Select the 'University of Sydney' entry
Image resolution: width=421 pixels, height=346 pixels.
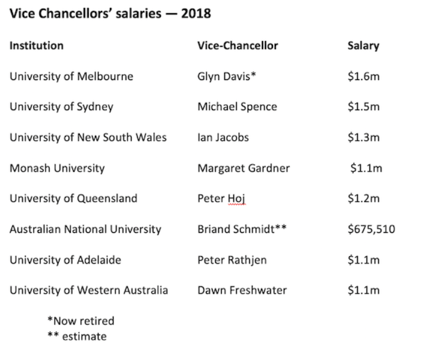click(x=61, y=107)
